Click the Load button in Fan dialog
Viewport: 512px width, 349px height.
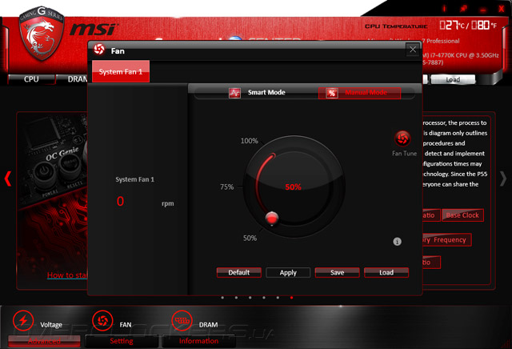click(386, 272)
